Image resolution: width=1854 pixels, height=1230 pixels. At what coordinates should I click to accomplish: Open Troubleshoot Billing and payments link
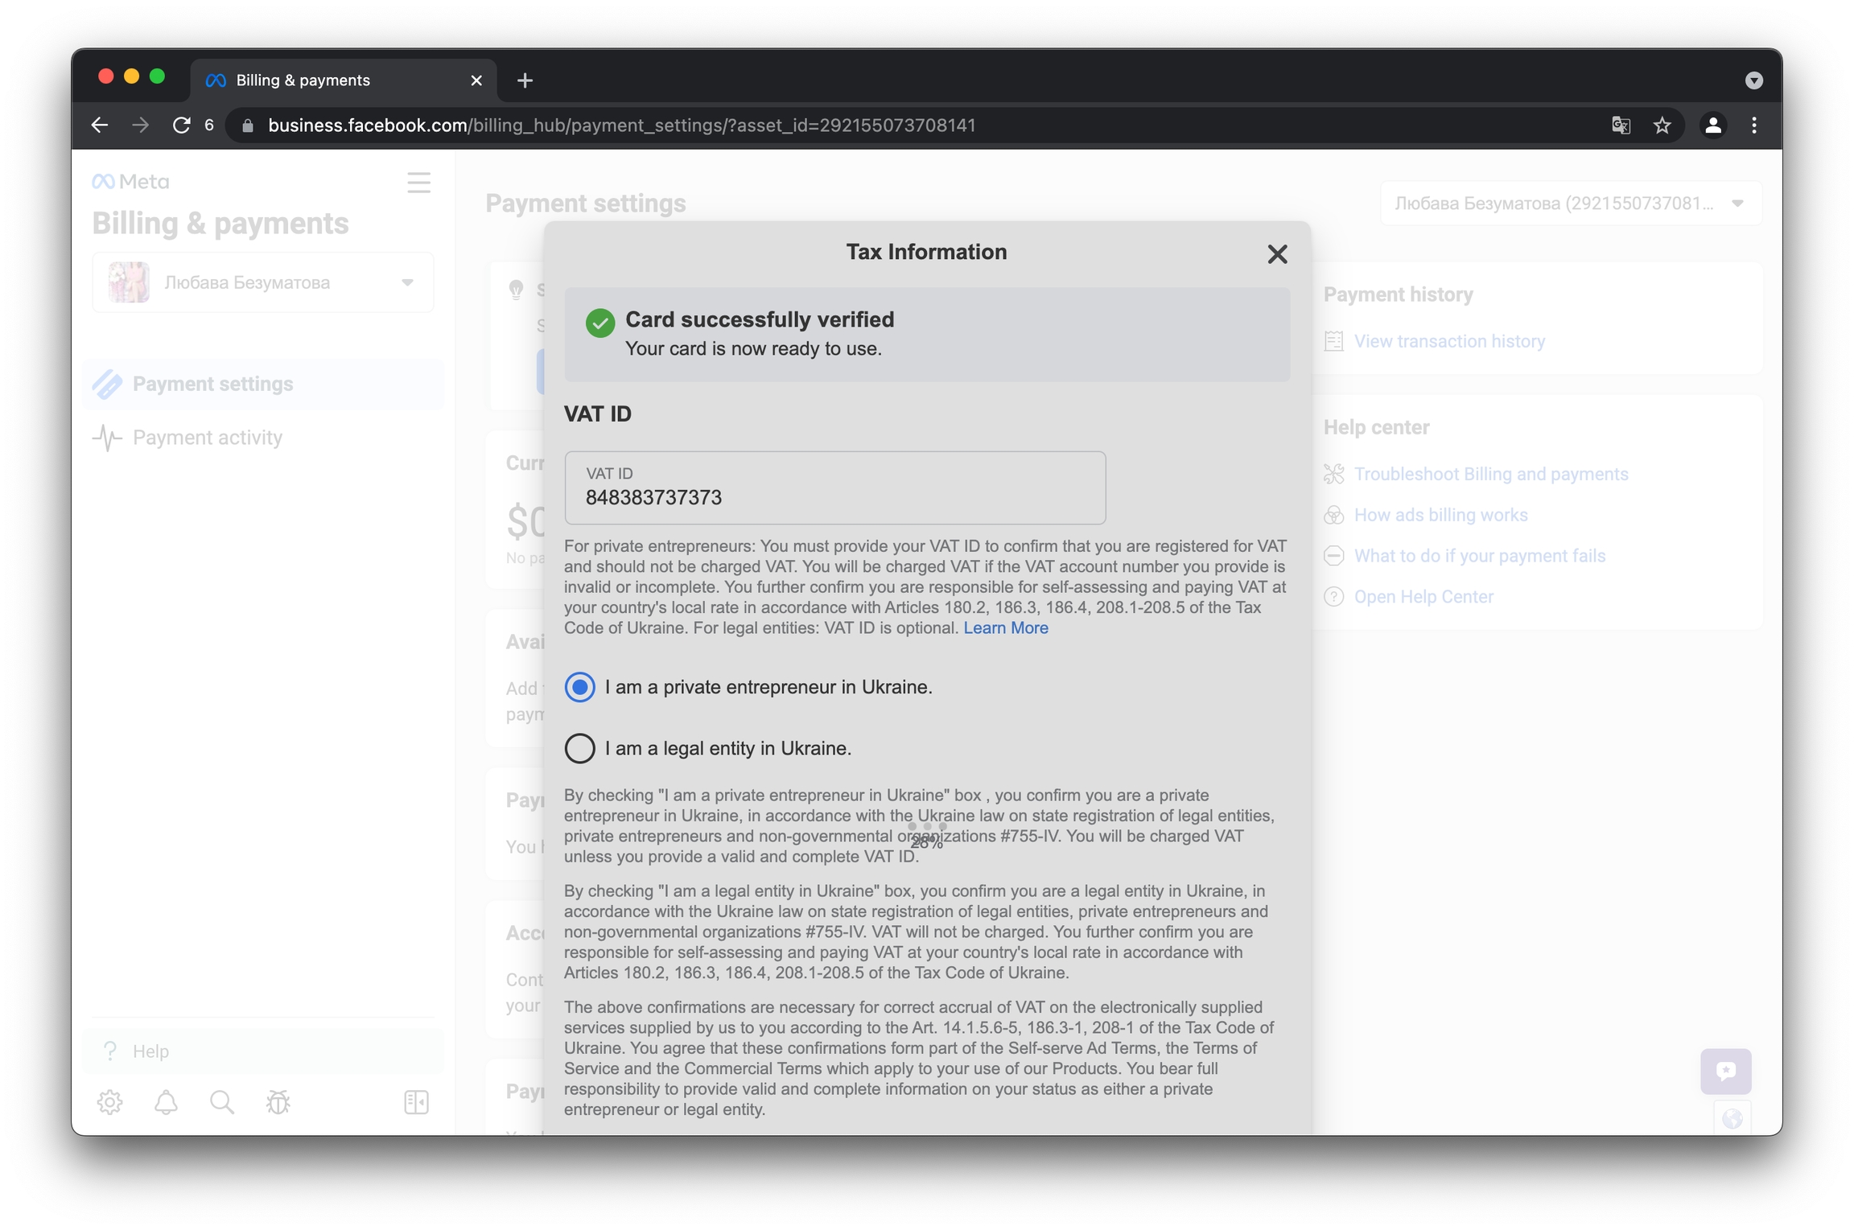[1491, 474]
